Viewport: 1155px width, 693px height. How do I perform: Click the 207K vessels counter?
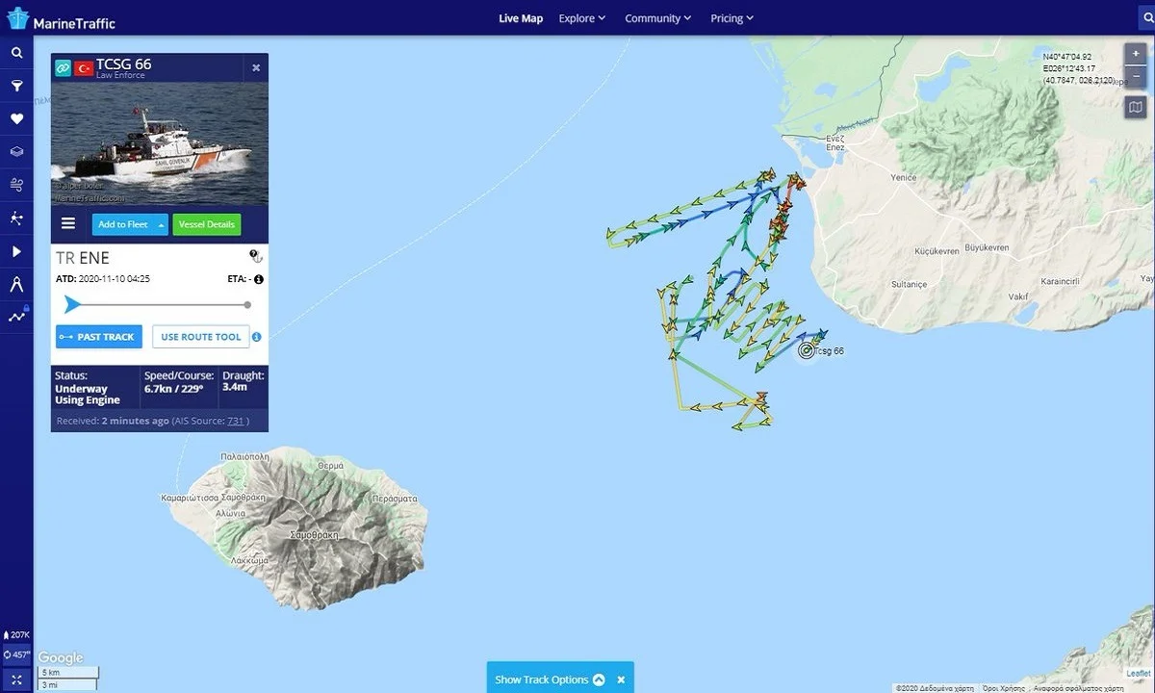pos(17,635)
